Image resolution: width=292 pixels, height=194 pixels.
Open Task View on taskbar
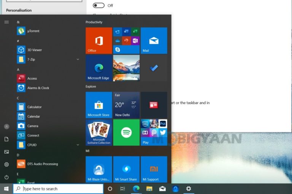click(x=122, y=189)
